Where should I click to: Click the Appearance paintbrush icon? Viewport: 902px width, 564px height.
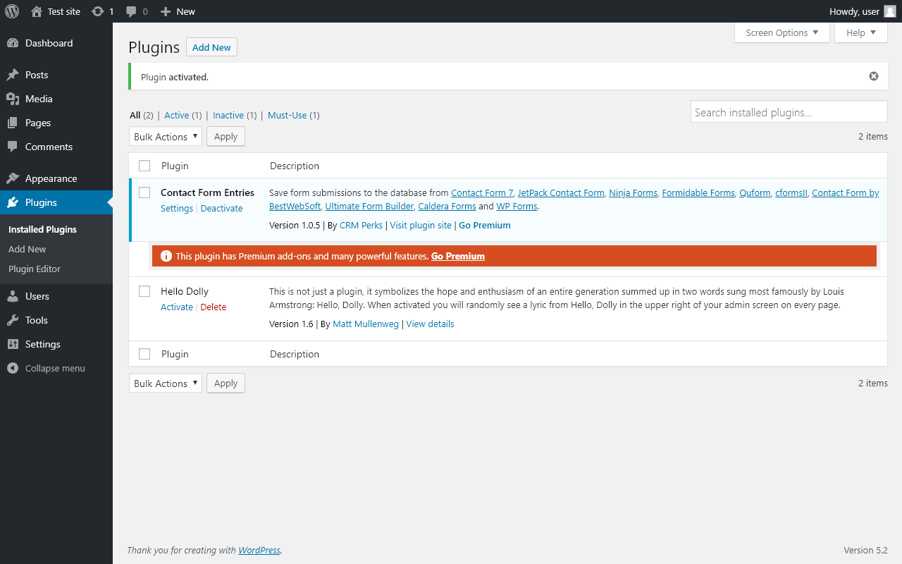pyautogui.click(x=13, y=178)
